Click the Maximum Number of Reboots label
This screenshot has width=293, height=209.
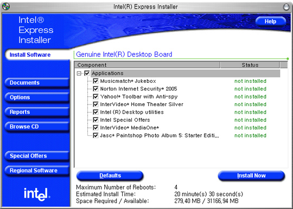click(x=116, y=187)
